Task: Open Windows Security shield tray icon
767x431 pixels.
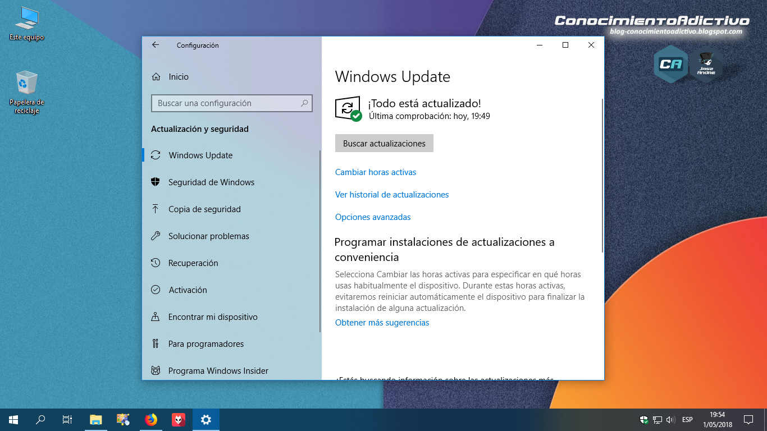Action: pyautogui.click(x=645, y=420)
